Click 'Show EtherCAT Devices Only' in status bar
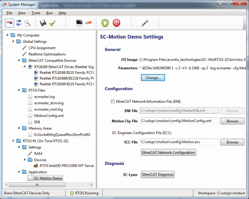 point(27,193)
